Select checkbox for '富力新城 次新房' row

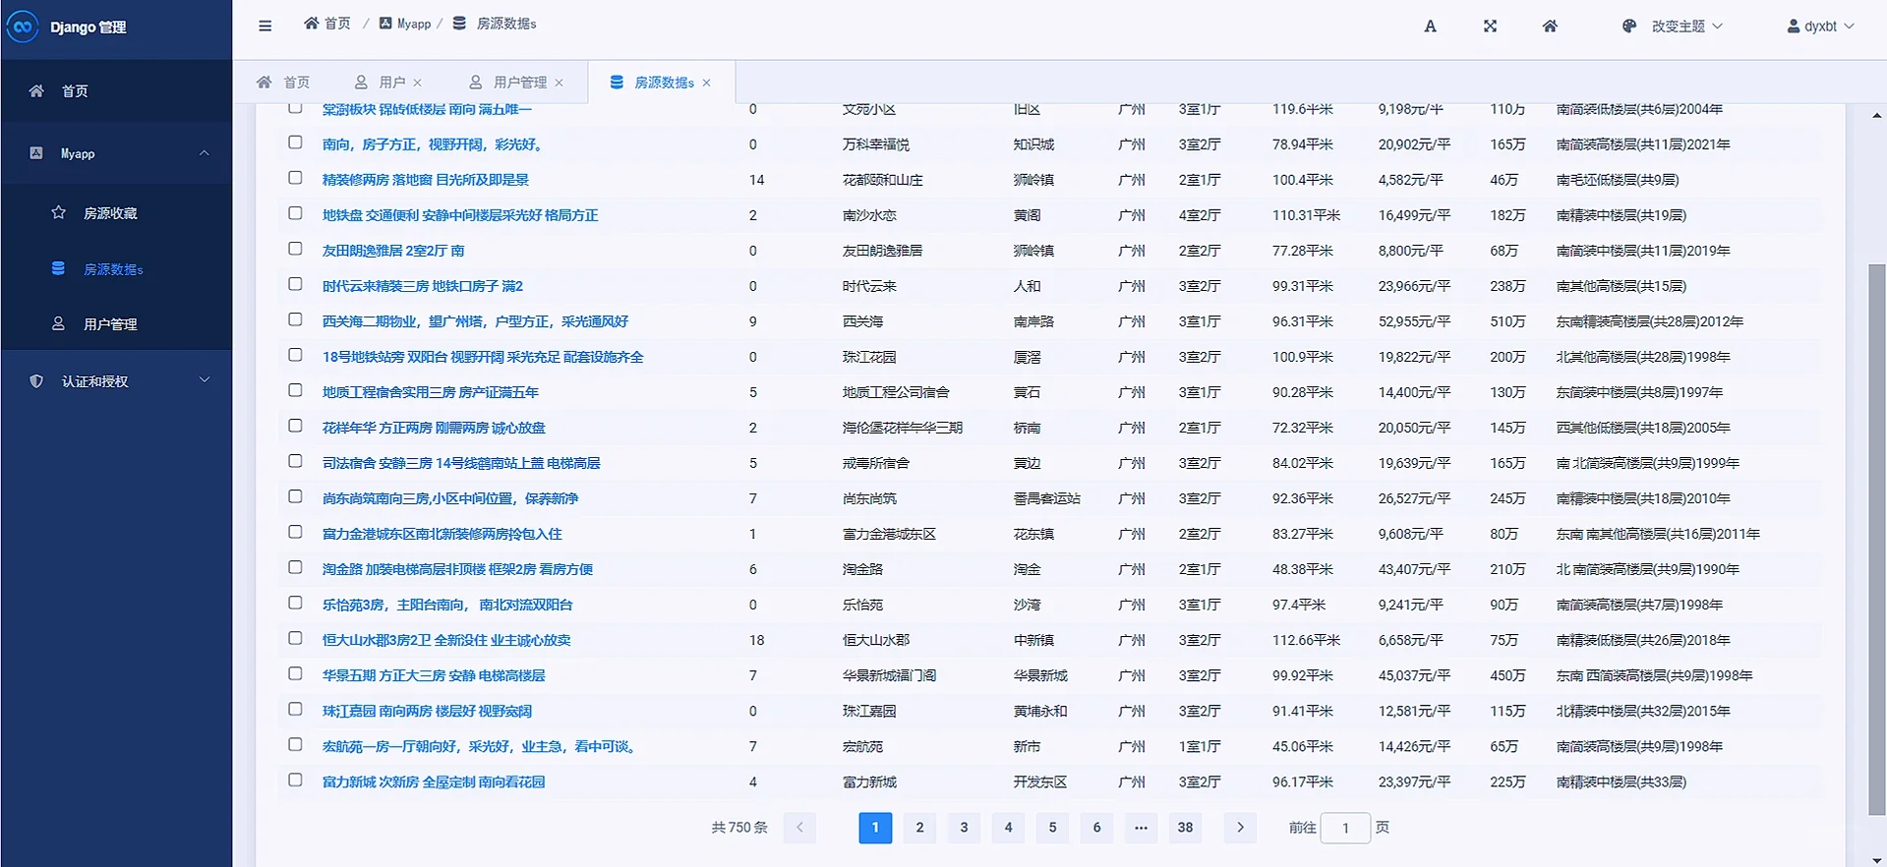295,780
